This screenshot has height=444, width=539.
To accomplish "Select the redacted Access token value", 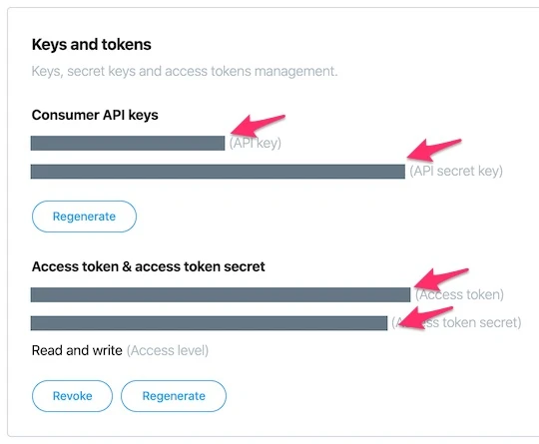I will pos(221,295).
